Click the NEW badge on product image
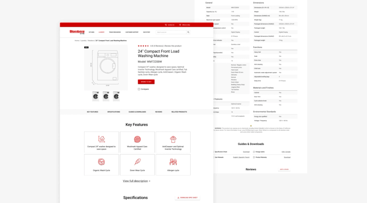 (86, 47)
